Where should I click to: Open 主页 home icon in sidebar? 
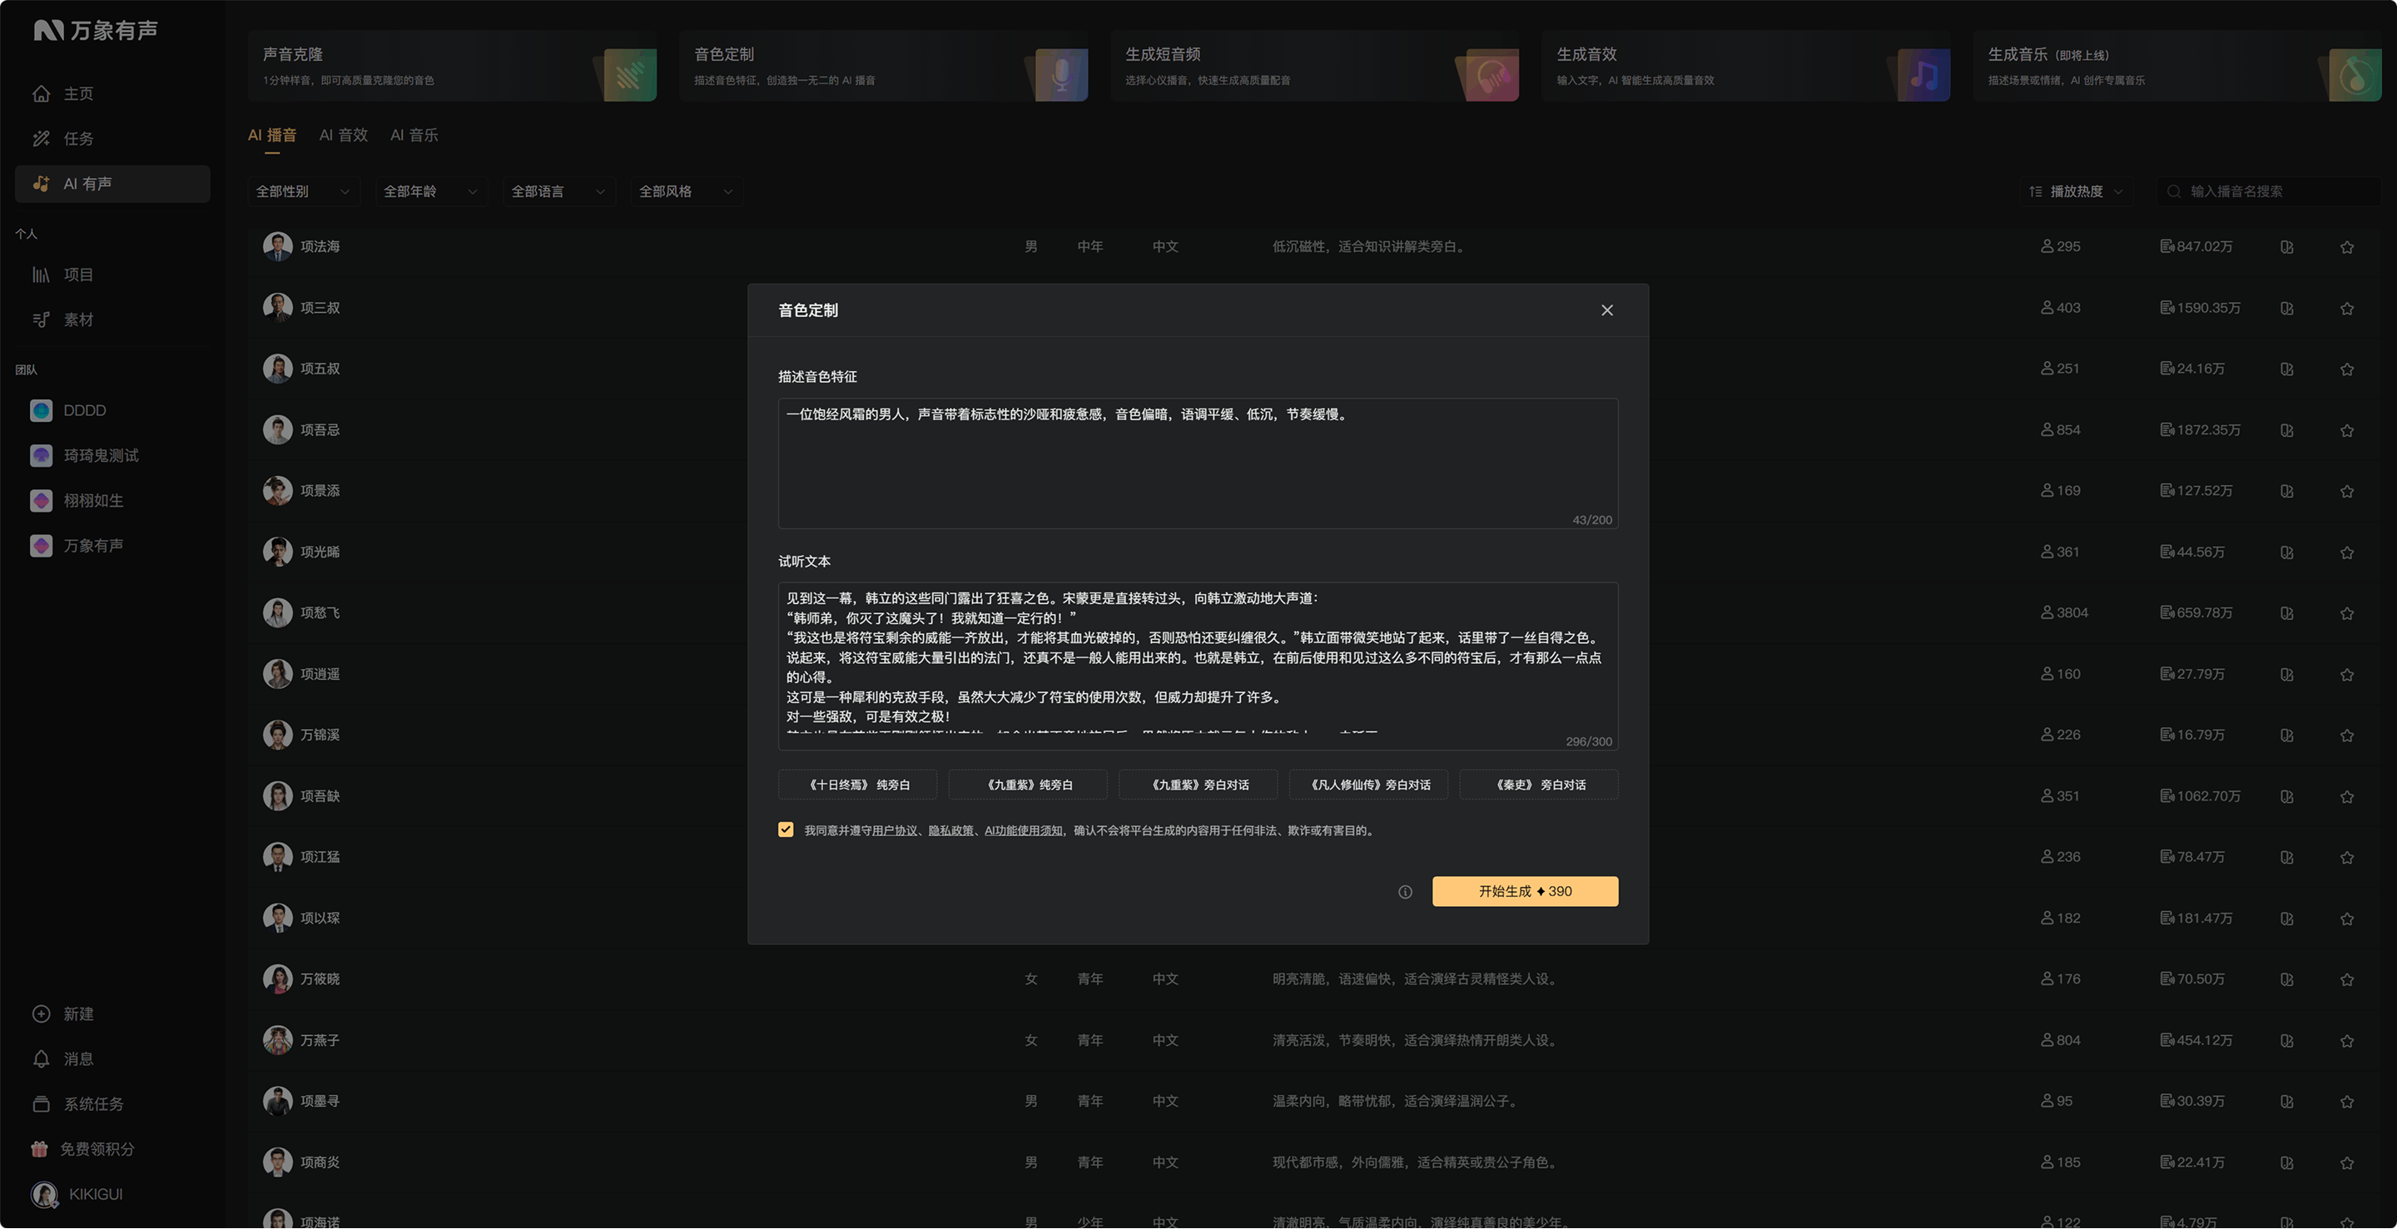tap(41, 94)
